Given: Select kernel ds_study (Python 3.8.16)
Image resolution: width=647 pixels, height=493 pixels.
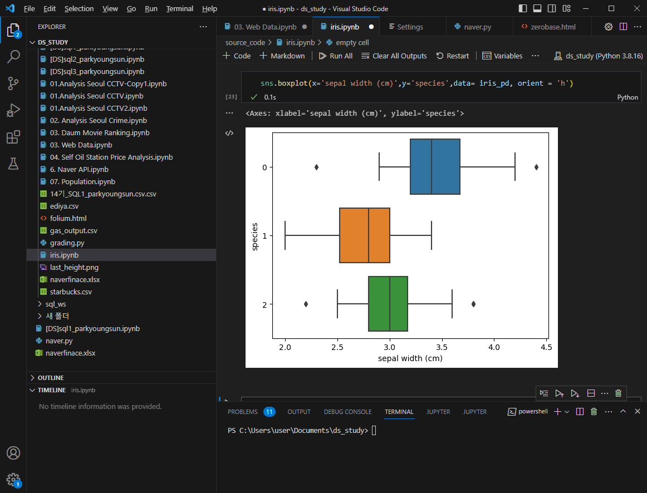Looking at the screenshot, I should click(599, 56).
